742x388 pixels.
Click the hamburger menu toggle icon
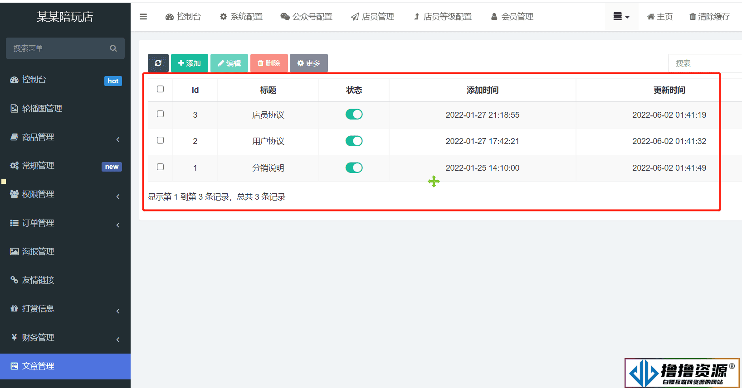pyautogui.click(x=143, y=17)
